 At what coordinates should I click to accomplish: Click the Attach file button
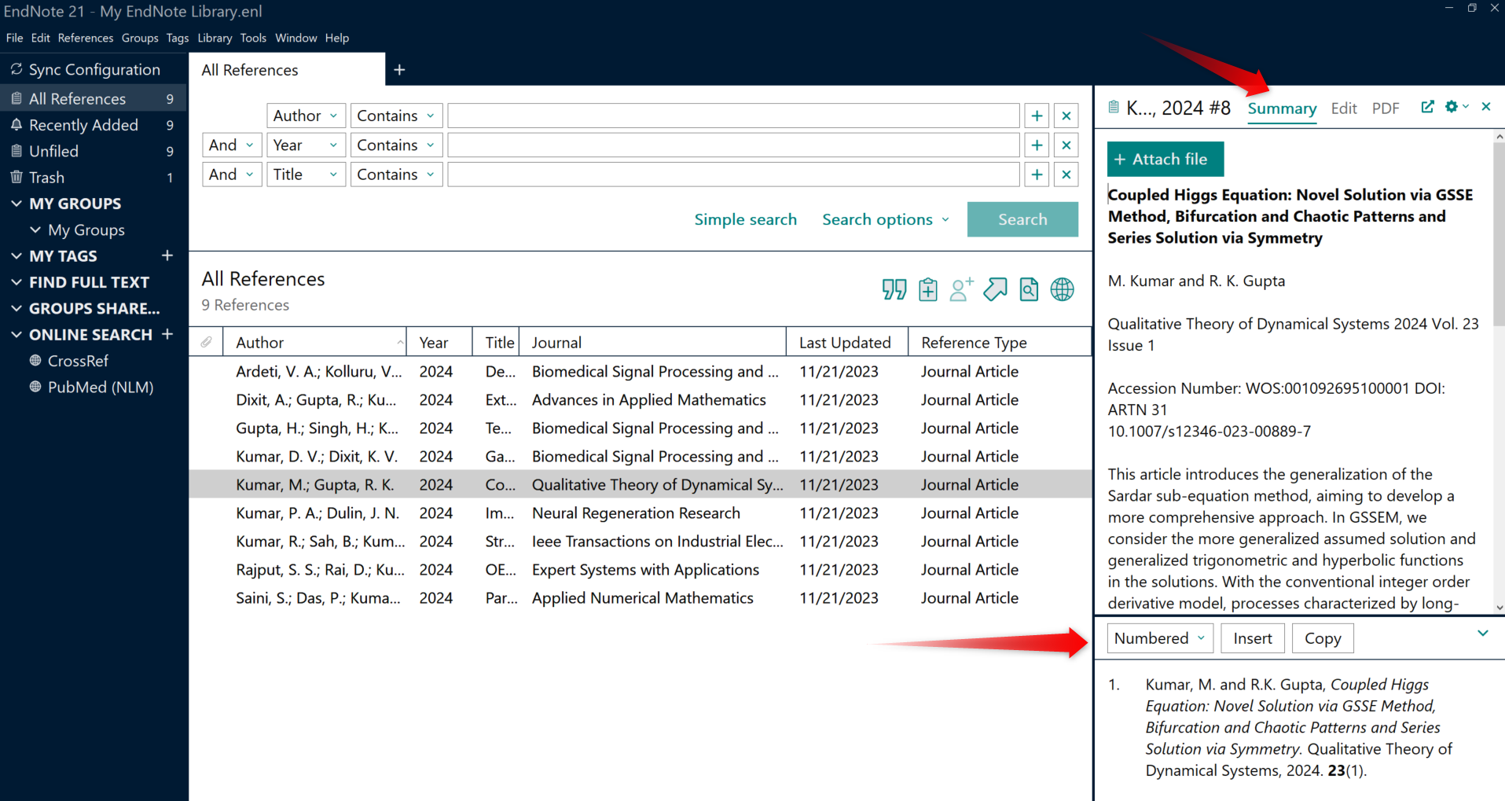1165,159
